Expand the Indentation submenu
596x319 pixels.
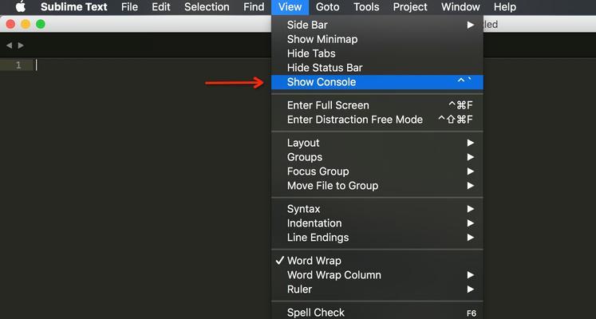(377, 223)
